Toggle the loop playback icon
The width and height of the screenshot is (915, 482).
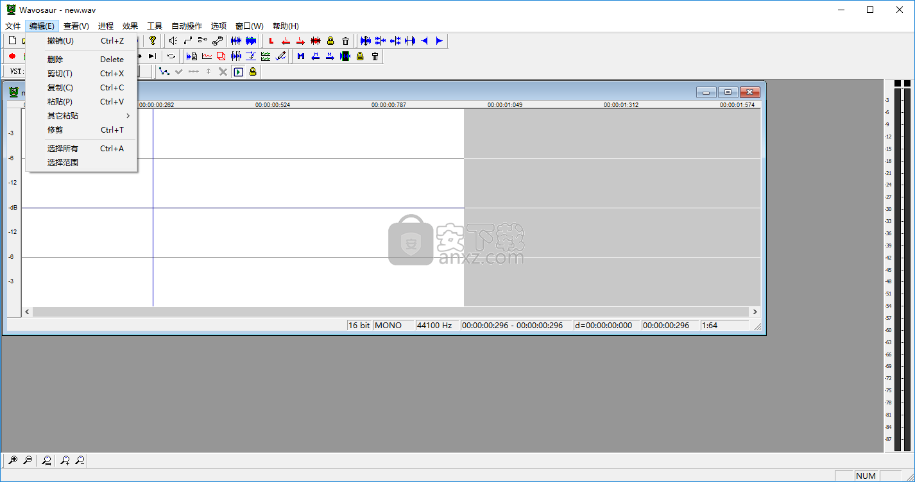tap(171, 56)
